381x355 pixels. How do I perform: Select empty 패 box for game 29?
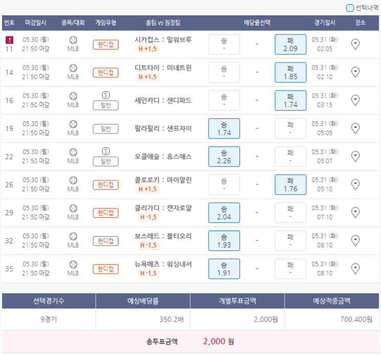pos(290,213)
